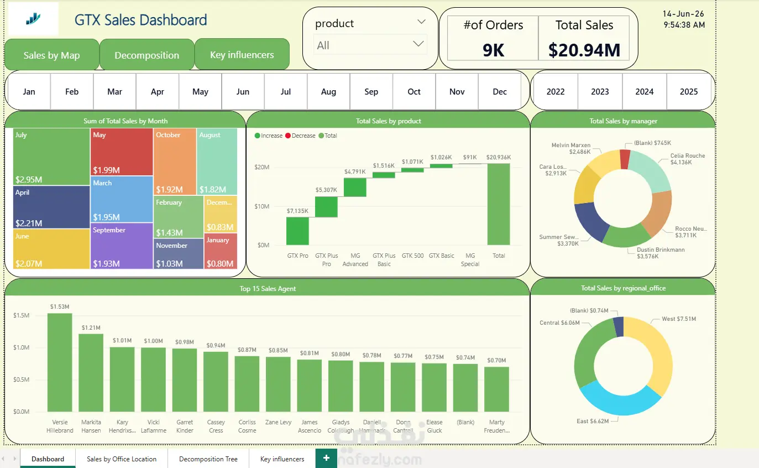The width and height of the screenshot is (759, 468).
Task: Switch to Sales by Office Location tab
Action: (x=122, y=459)
